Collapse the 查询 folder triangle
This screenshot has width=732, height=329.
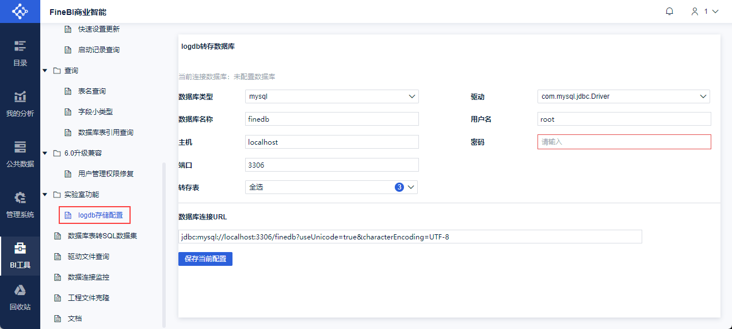tap(45, 71)
